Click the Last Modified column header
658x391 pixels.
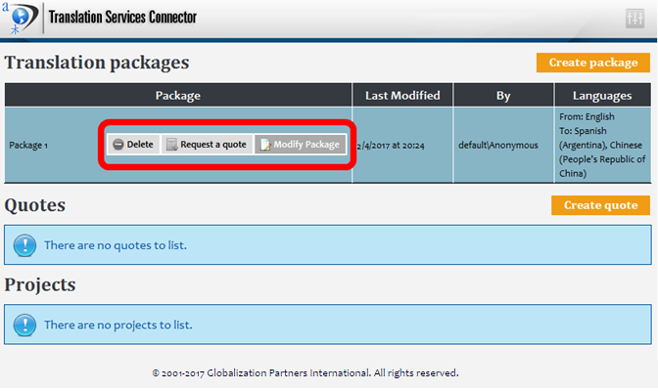pyautogui.click(x=402, y=95)
